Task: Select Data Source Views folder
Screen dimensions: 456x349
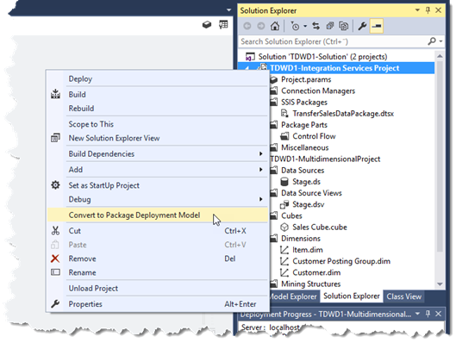Action: click(x=311, y=193)
